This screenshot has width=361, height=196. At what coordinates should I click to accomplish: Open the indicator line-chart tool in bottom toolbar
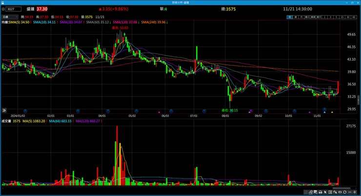(311, 192)
